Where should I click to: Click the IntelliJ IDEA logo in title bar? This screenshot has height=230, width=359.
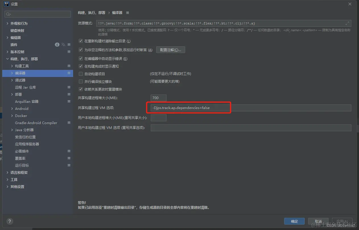pos(6,4)
